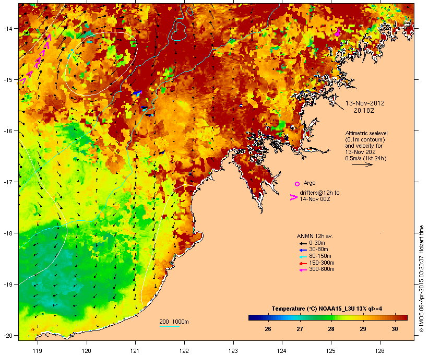Click the '0-30m' depth label
Viewport: 428px width, 355px height.
pyautogui.click(x=317, y=243)
